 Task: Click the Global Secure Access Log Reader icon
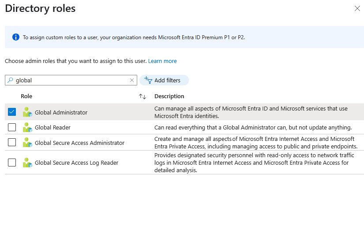(x=27, y=162)
